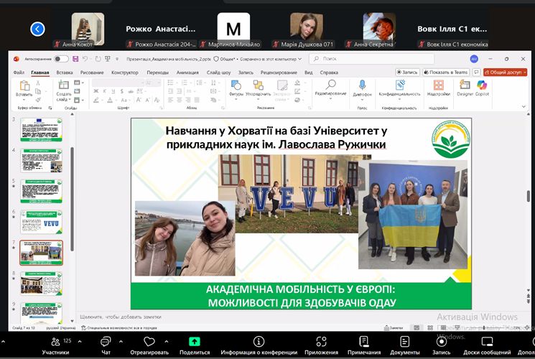Expand the options arrow next to Участники
535x359 pixels.
pos(79,340)
